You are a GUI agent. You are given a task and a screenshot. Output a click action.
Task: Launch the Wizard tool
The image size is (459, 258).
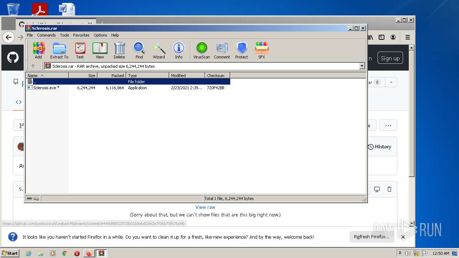click(x=159, y=50)
